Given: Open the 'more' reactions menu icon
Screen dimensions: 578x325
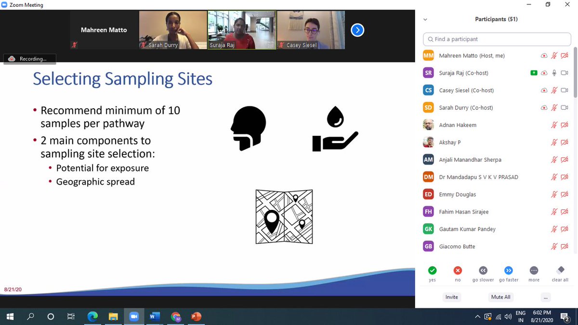Looking at the screenshot, I should (534, 270).
